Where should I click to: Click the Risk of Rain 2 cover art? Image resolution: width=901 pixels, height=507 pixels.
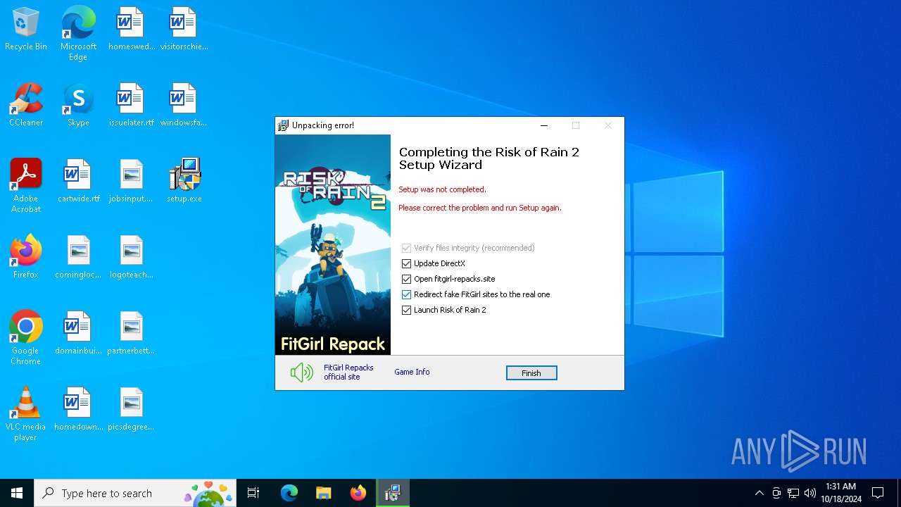pyautogui.click(x=333, y=244)
